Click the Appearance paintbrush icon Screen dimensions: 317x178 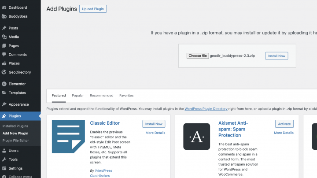click(4, 104)
